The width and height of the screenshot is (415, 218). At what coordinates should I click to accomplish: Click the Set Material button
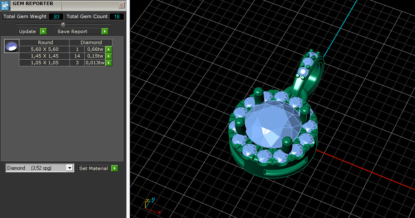[94, 168]
